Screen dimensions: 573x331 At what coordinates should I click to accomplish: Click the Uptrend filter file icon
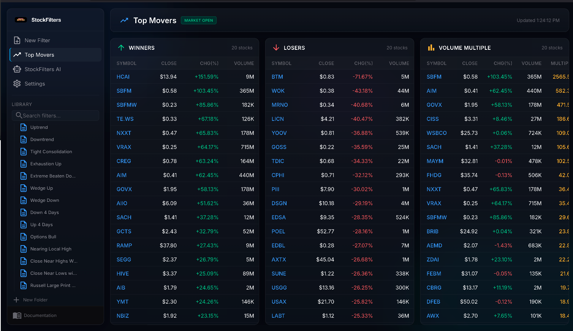[24, 127]
